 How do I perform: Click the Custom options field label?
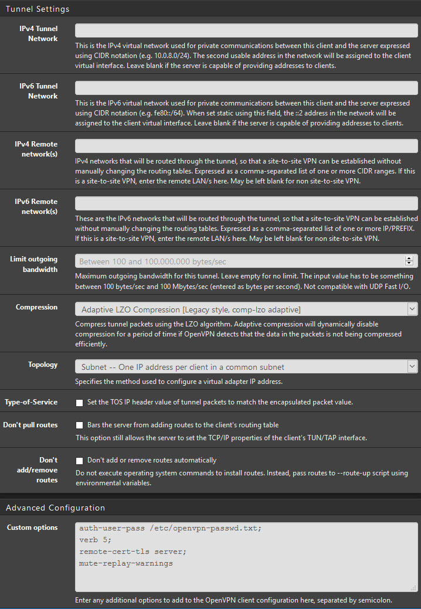tap(32, 528)
